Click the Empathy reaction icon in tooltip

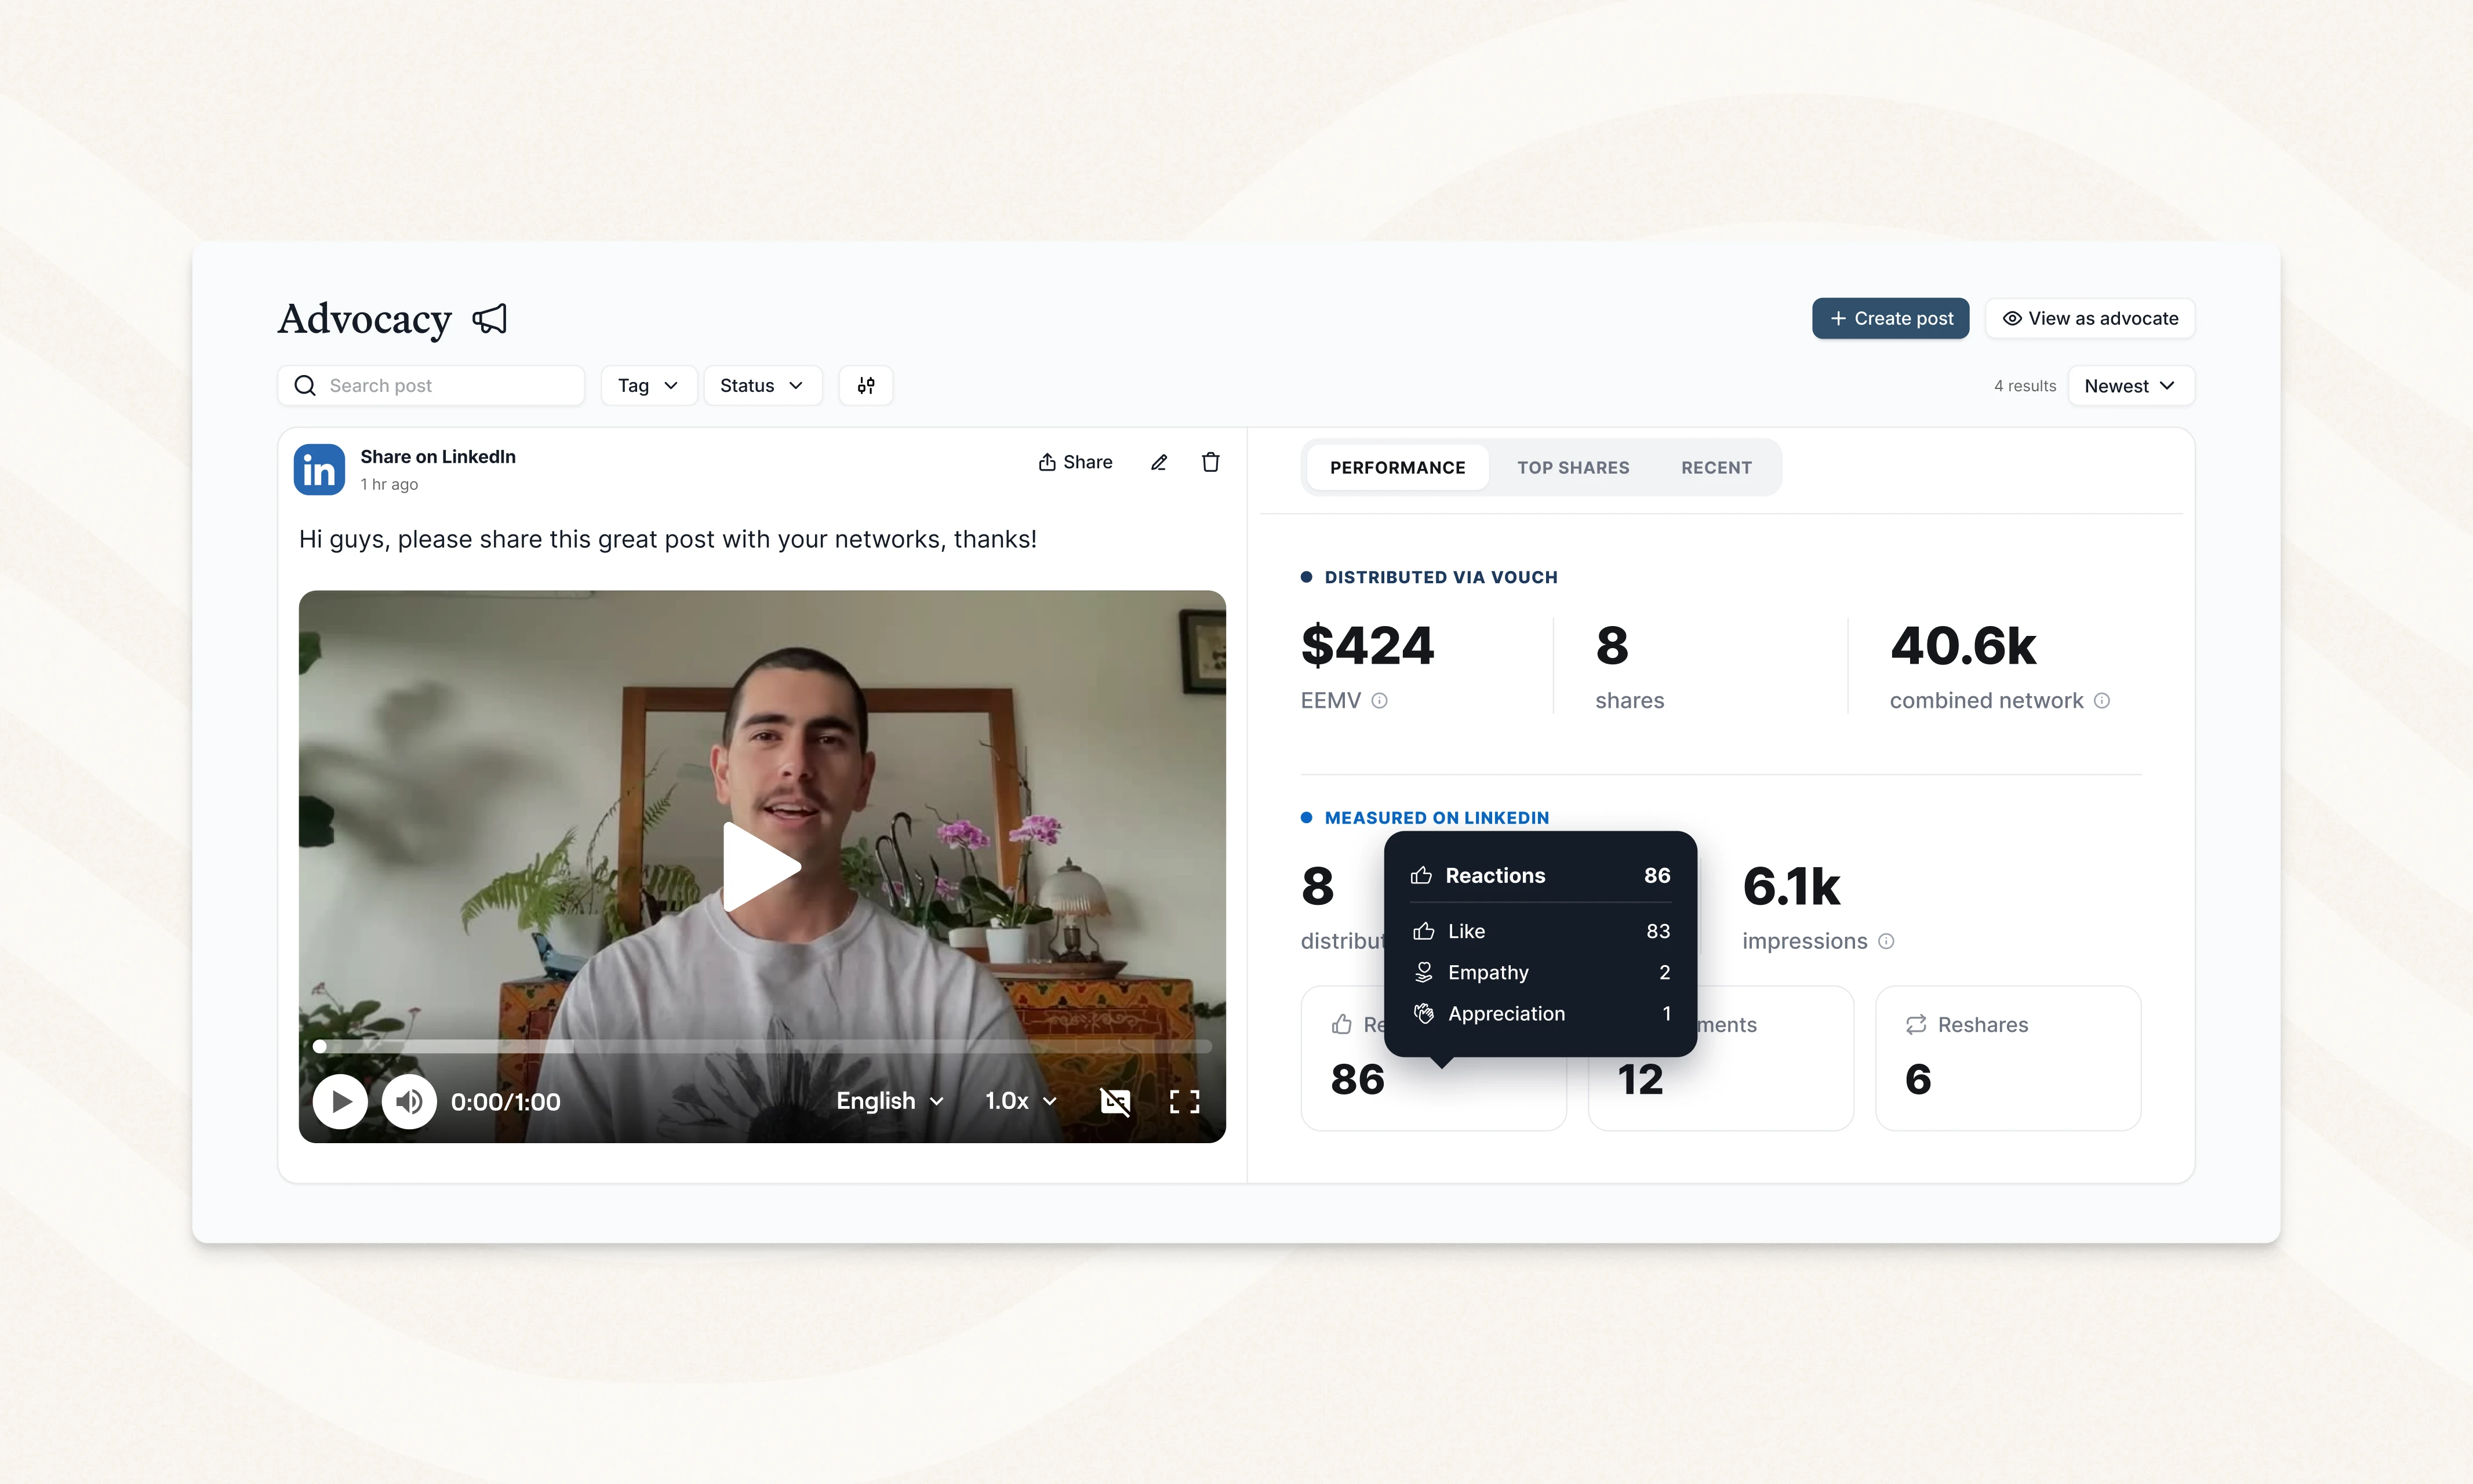[1424, 972]
